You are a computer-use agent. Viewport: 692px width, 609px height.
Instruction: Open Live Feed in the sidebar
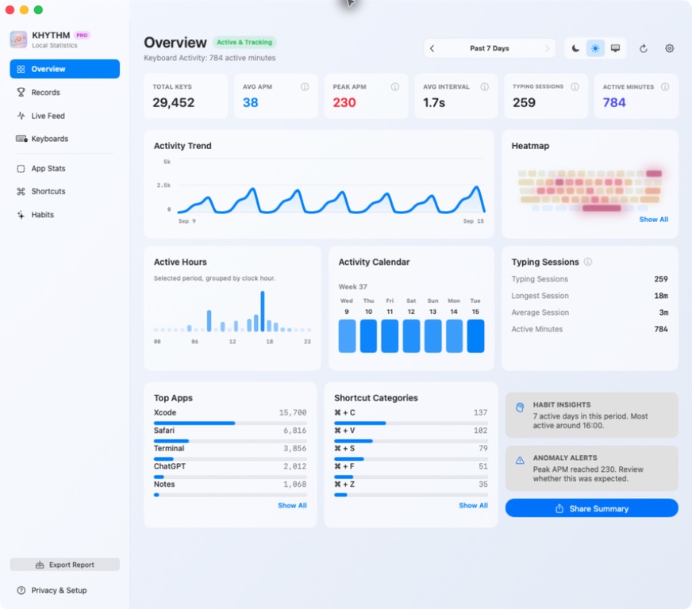[65, 116]
